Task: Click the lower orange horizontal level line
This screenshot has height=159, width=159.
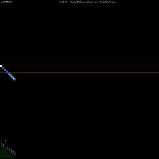Action: click(x=79, y=73)
